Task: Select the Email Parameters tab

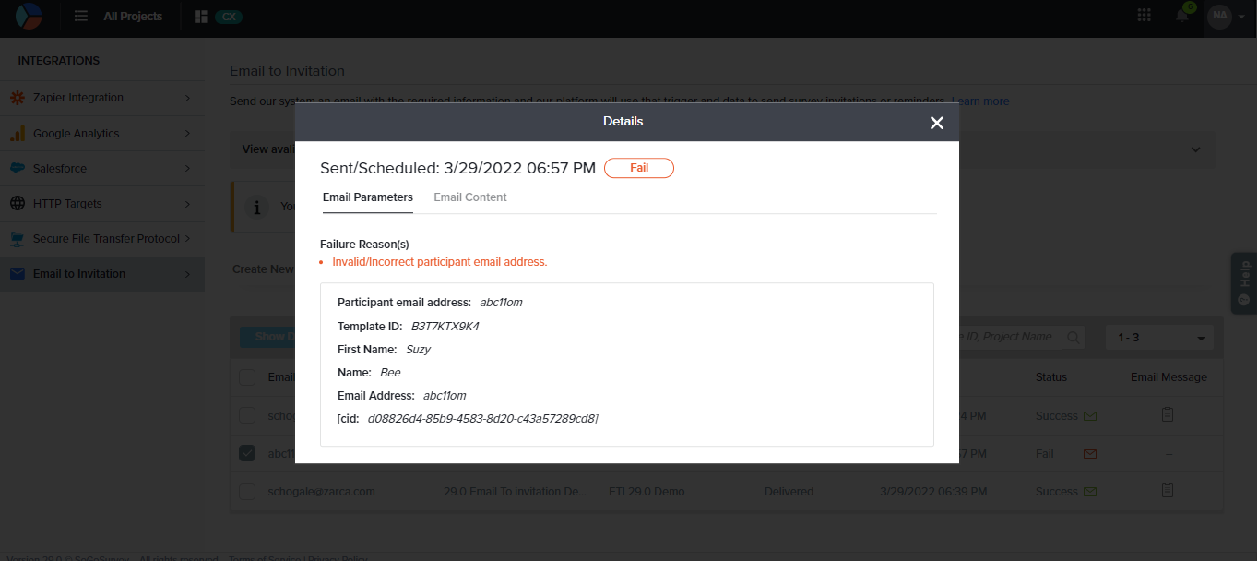Action: coord(367,197)
